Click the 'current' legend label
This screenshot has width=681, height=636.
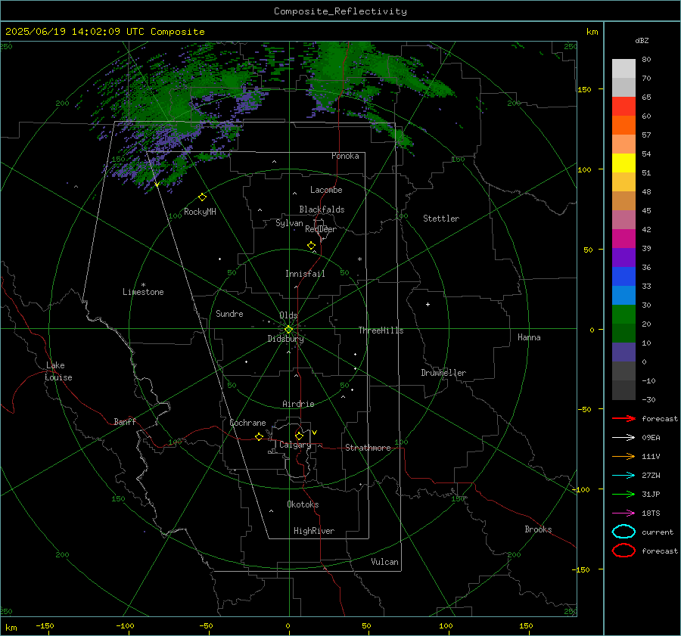pyautogui.click(x=657, y=532)
